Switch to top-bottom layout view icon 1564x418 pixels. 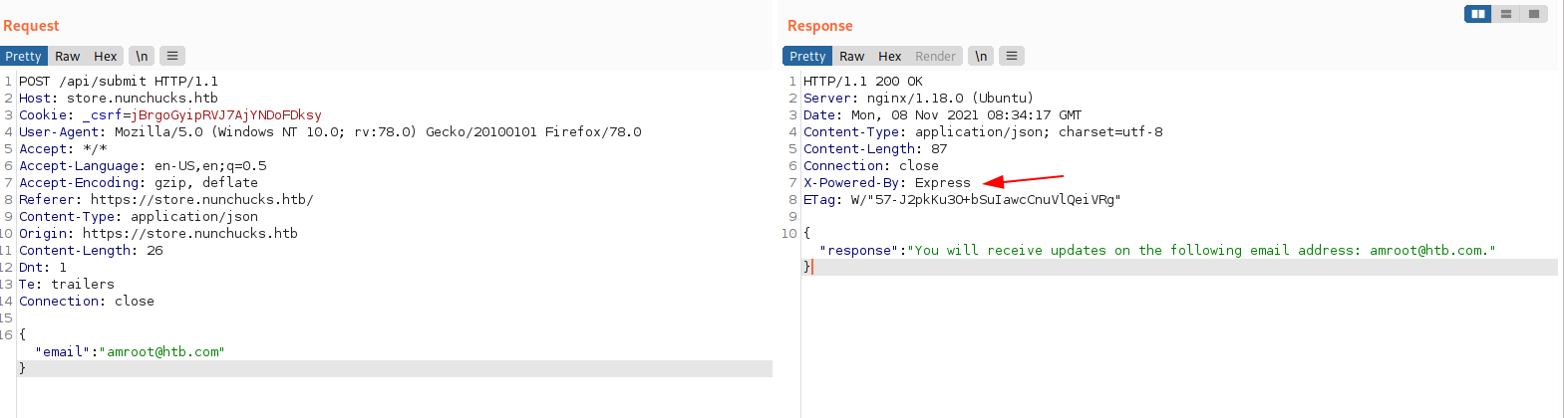coord(1506,14)
